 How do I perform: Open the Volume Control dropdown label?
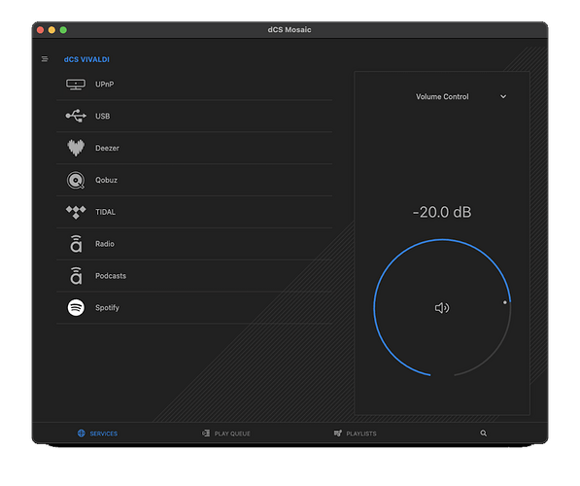pyautogui.click(x=442, y=96)
